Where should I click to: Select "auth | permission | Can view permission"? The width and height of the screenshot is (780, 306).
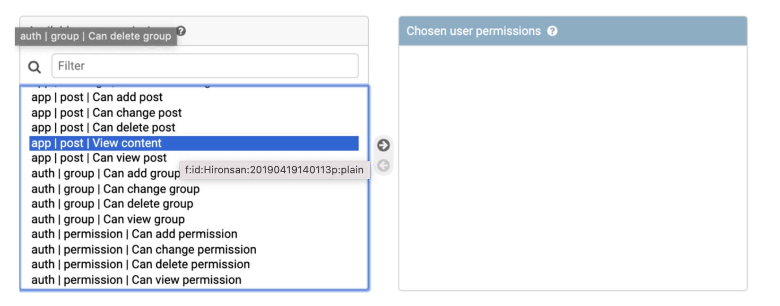pyautogui.click(x=136, y=280)
